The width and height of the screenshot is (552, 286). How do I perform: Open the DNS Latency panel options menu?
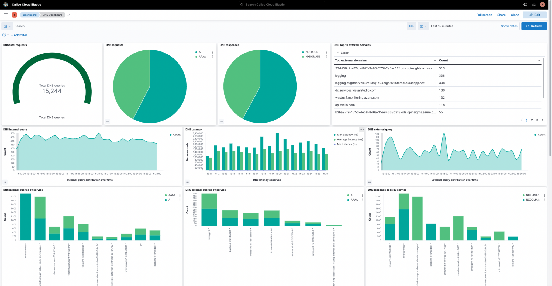pyautogui.click(x=362, y=129)
